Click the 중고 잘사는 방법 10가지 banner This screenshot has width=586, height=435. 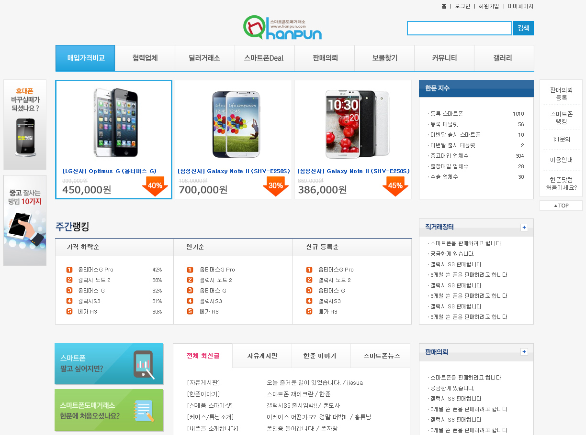[25, 220]
